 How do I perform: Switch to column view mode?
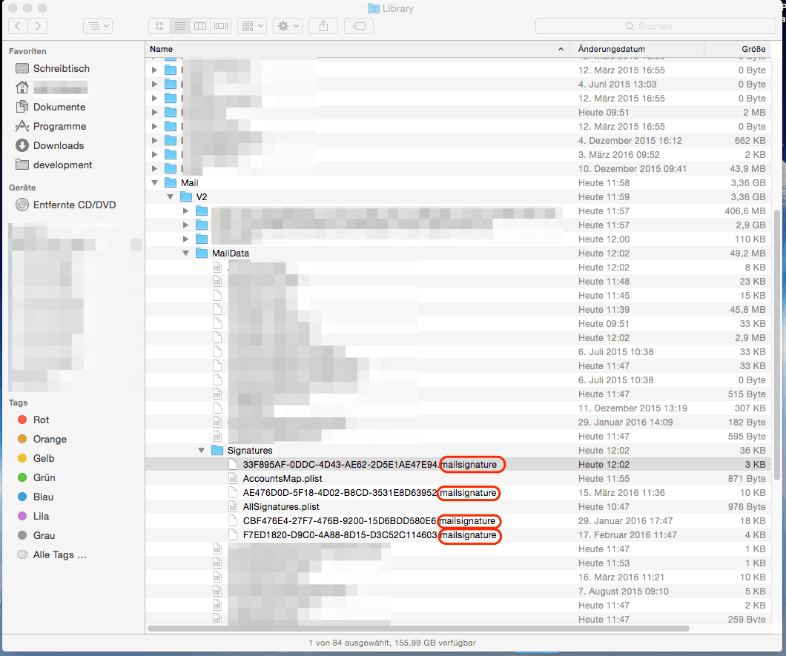point(199,26)
